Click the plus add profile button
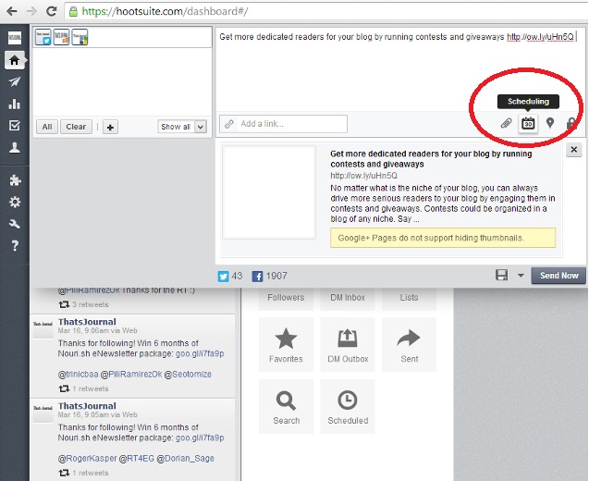The width and height of the screenshot is (589, 481). click(110, 127)
